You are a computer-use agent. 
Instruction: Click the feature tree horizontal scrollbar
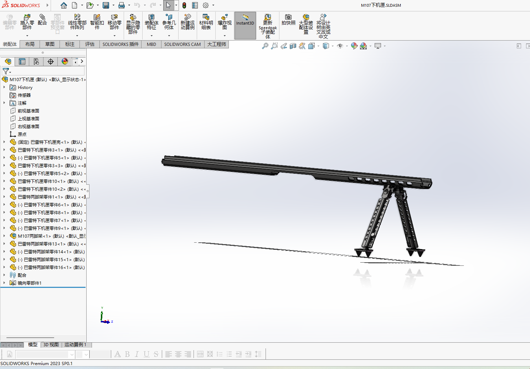pyautogui.click(x=30, y=338)
